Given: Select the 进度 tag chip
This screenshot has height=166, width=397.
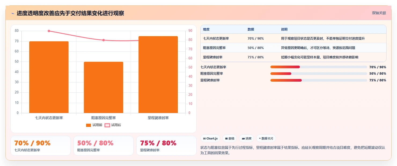Looking at the screenshot, I should coord(247,138).
